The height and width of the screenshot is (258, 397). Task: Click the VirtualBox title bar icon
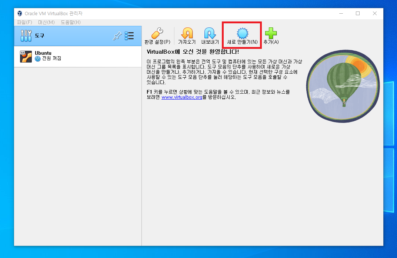tap(20, 13)
